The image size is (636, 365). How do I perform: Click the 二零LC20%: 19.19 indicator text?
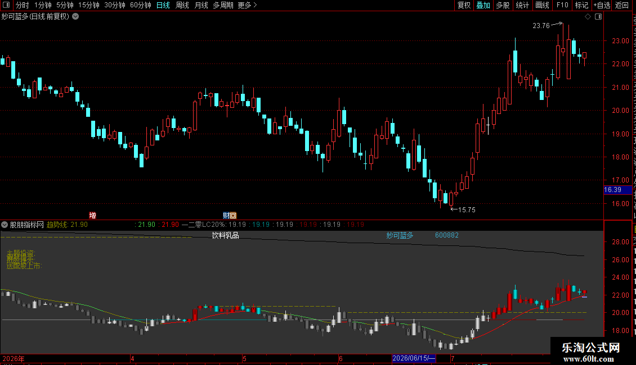tap(217, 225)
